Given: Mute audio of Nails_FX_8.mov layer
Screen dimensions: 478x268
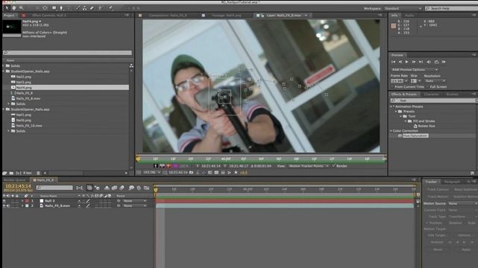Looking at the screenshot, I should tap(8, 205).
